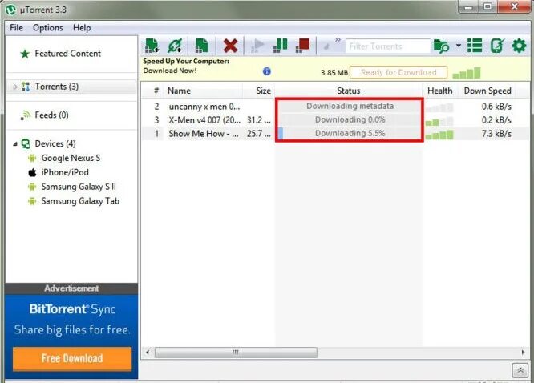
Task: Sort by the Size column header
Action: click(263, 91)
